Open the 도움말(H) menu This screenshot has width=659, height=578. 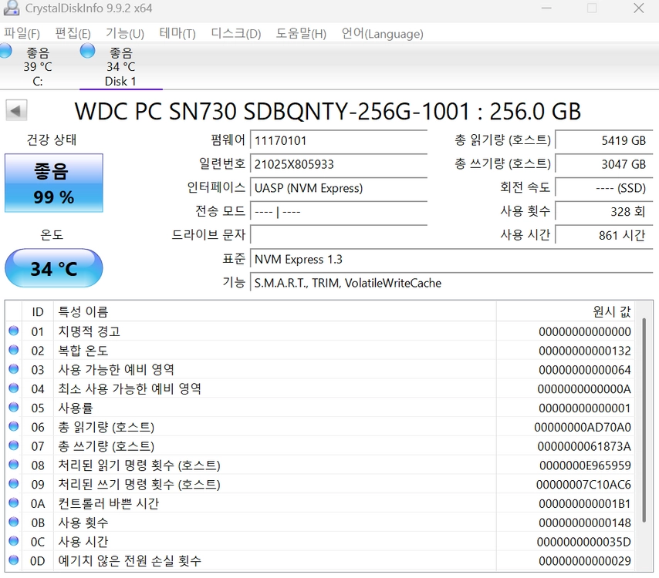point(301,33)
